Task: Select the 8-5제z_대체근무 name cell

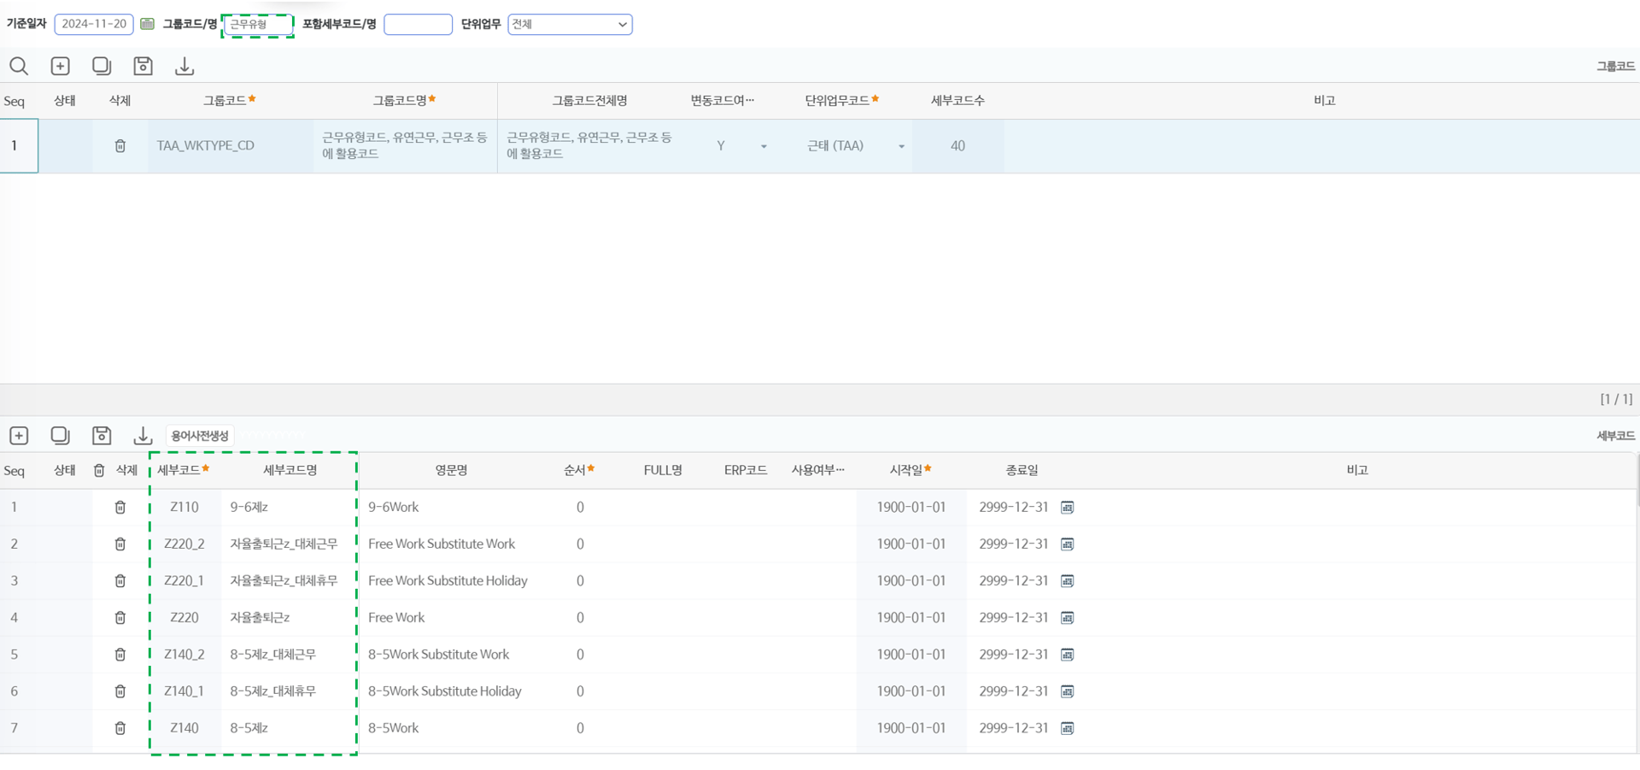Action: click(289, 655)
